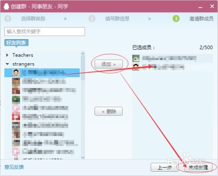Click 完成创建 to finish creating group
Image resolution: width=218 pixels, height=176 pixels.
point(198,167)
